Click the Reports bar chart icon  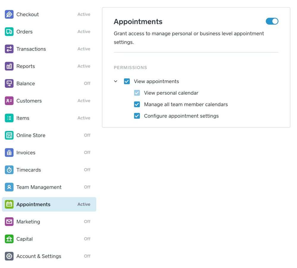pos(9,66)
